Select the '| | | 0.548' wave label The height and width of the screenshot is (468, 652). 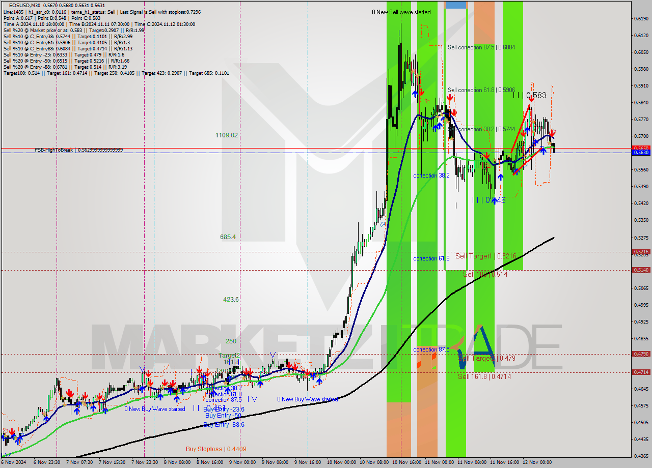pos(488,200)
